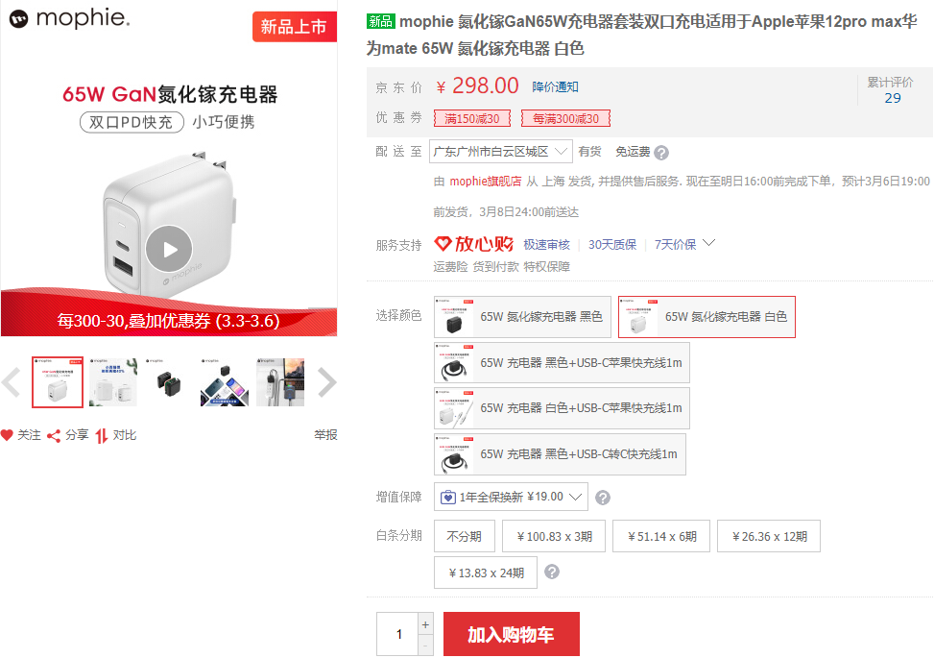
Task: Click the heart icon to follow product
Action: pos(8,435)
